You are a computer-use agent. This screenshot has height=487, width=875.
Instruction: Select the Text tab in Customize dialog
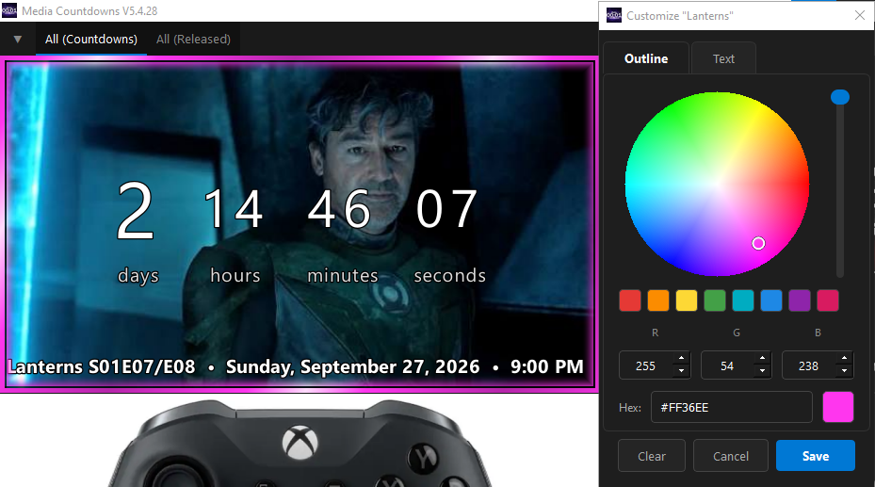[723, 58]
